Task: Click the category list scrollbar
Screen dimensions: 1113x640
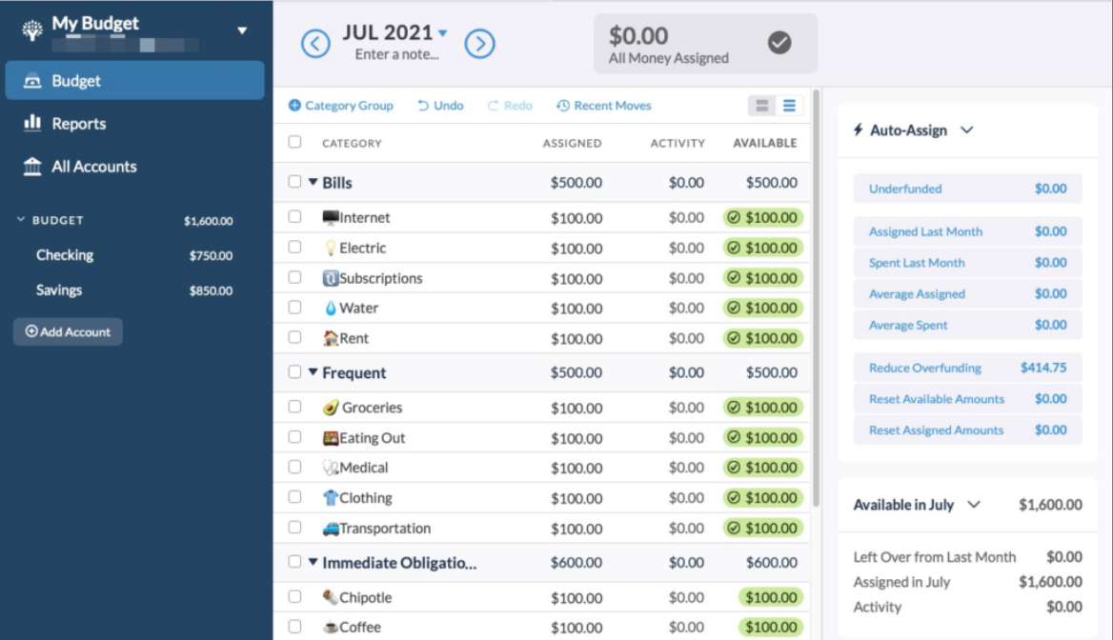Action: (817, 298)
